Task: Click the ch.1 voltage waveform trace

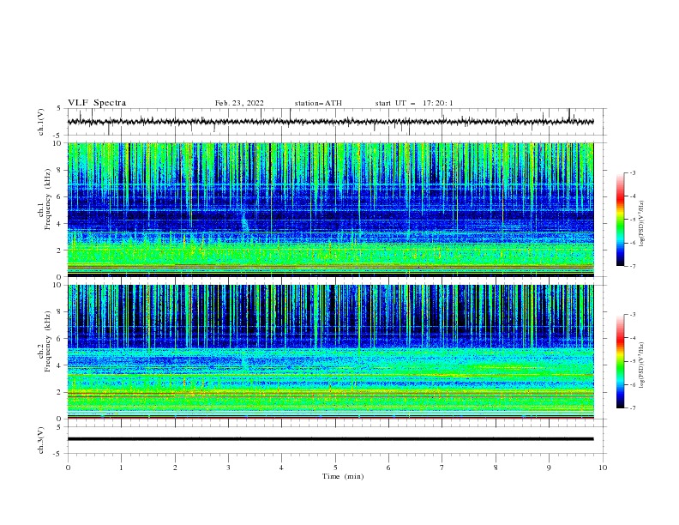Action: pyautogui.click(x=330, y=122)
